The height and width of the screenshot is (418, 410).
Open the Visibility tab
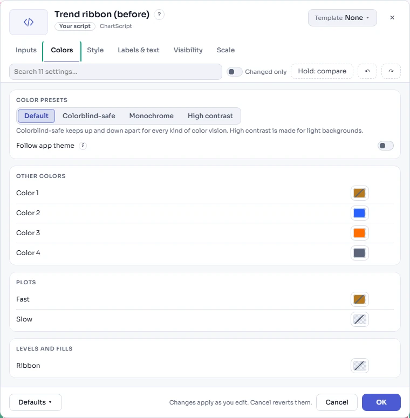tap(188, 50)
